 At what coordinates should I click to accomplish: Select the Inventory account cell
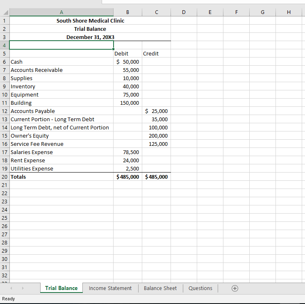click(x=61, y=86)
